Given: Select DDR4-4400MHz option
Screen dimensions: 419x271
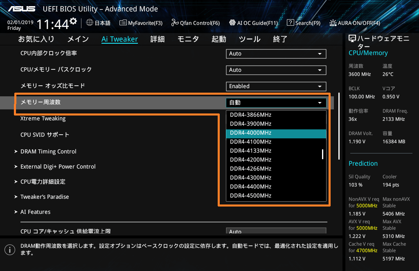Looking at the screenshot, I should 276,187.
